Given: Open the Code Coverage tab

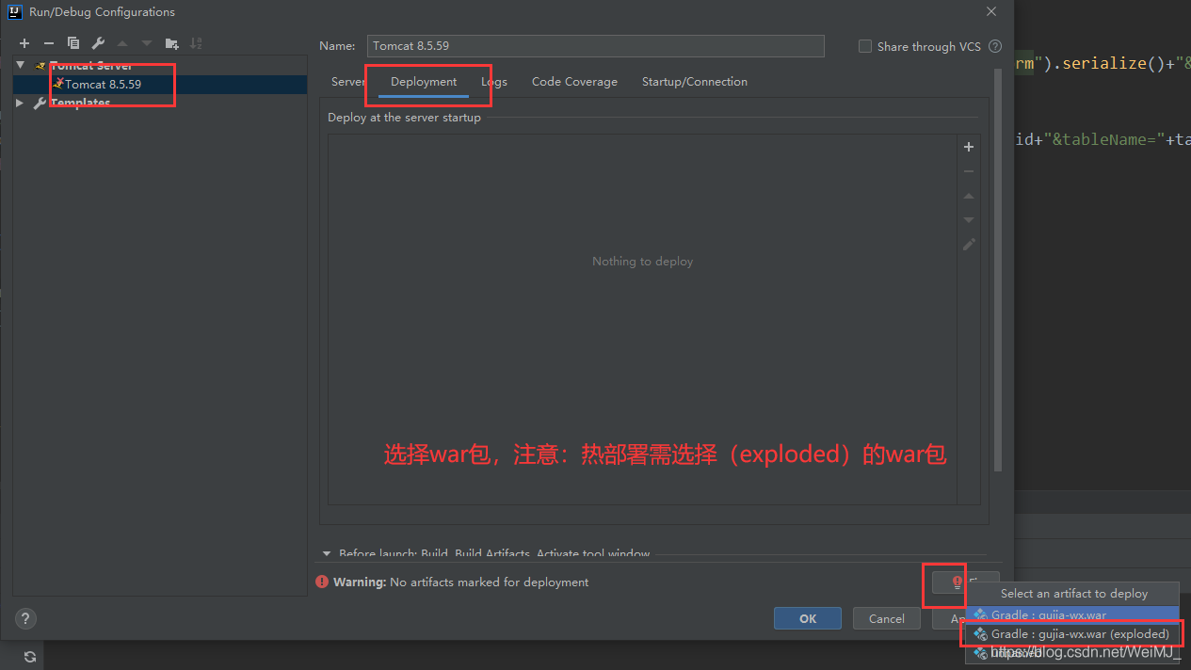Looking at the screenshot, I should 573,82.
